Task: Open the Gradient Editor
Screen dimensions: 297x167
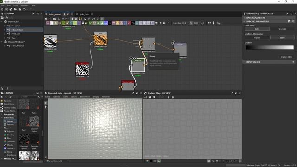Action: click(x=286, y=57)
